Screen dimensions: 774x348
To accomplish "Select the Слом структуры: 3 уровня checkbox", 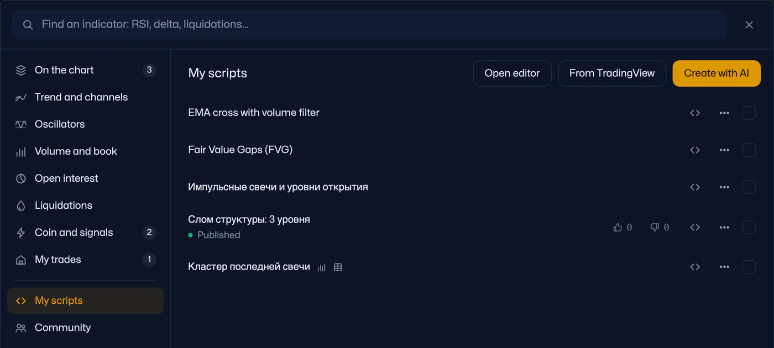I will point(749,227).
